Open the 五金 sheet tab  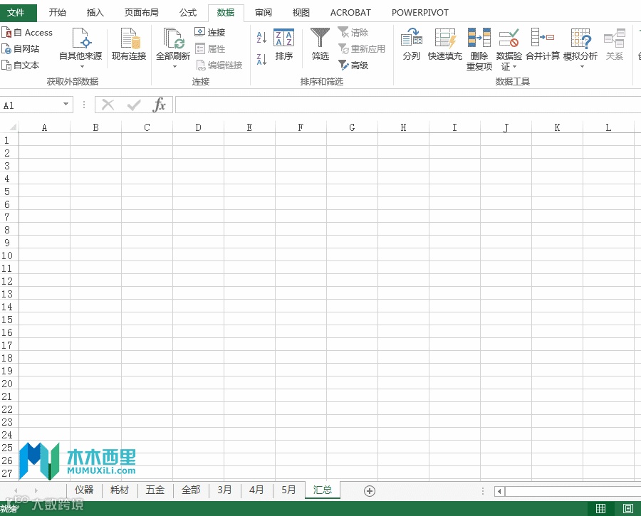[x=155, y=490]
